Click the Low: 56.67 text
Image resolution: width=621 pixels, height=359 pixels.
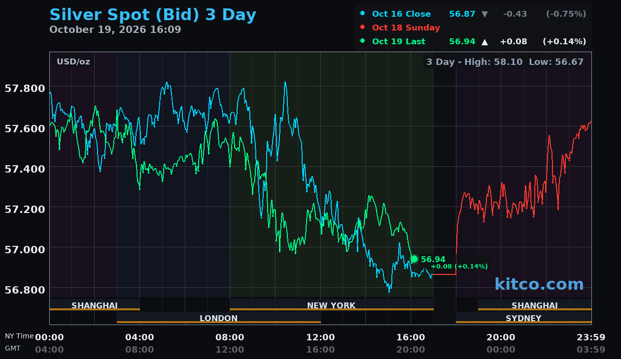pyautogui.click(x=556, y=61)
